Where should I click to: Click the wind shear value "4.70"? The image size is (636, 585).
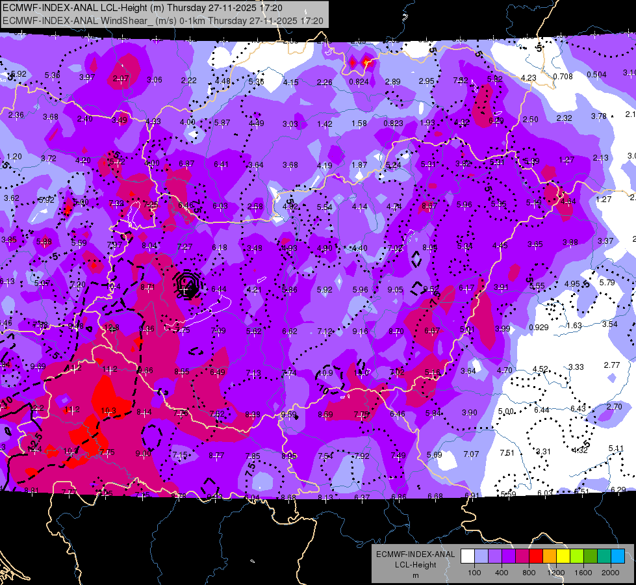tap(505, 370)
